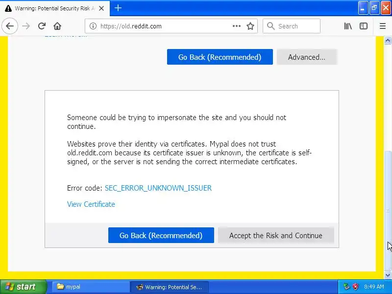
Task: Open the View Certificate link
Action: pyautogui.click(x=91, y=204)
